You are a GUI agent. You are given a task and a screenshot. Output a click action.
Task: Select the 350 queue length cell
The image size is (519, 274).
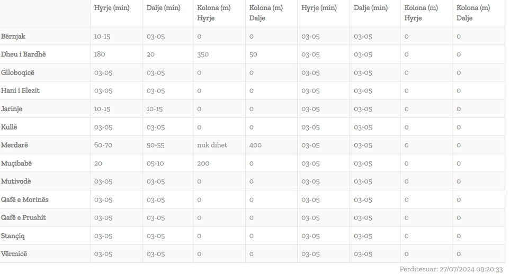pyautogui.click(x=203, y=54)
